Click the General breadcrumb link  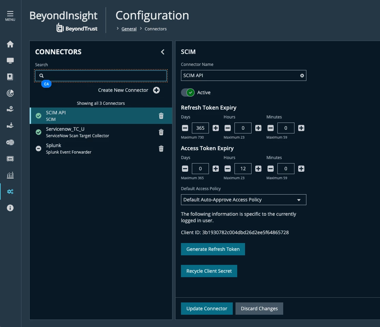(x=129, y=29)
